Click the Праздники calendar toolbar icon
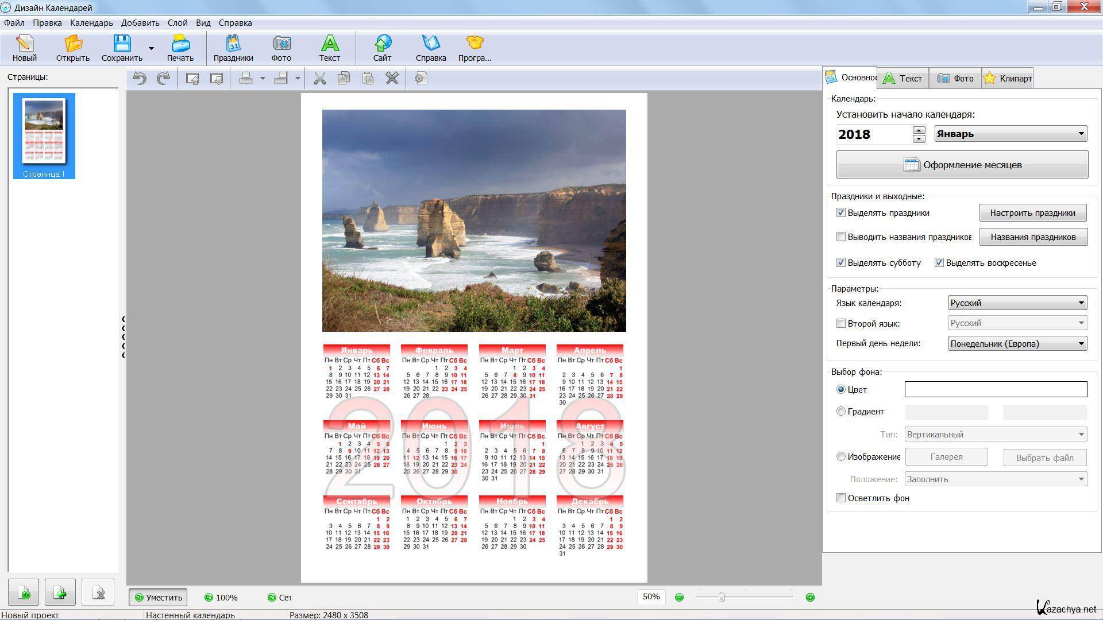The height and width of the screenshot is (620, 1103). click(x=233, y=48)
